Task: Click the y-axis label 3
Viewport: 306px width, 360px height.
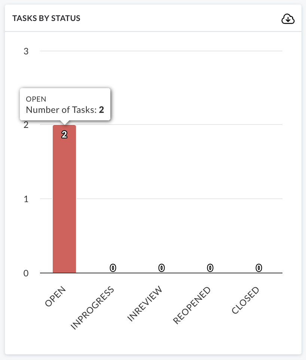Action: click(x=26, y=51)
